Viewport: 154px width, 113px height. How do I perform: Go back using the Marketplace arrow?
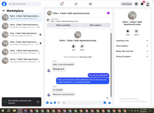tap(4, 11)
